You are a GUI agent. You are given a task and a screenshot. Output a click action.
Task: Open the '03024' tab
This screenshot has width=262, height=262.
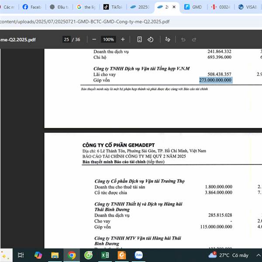click(221, 7)
